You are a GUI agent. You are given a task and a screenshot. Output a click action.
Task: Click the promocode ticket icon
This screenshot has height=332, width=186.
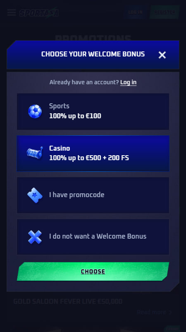click(x=35, y=195)
